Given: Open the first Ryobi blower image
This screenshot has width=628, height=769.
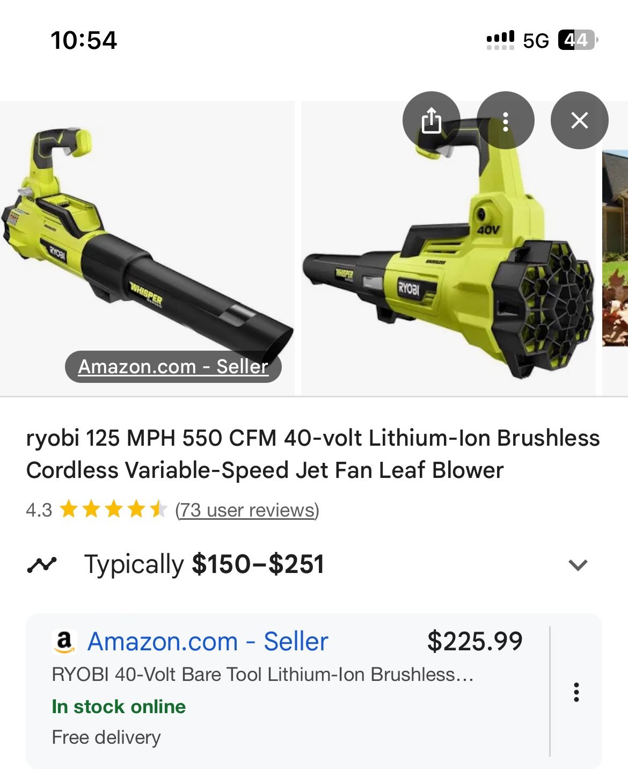Looking at the screenshot, I should point(147,248).
